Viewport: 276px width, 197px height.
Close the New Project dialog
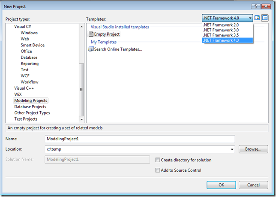266,6
